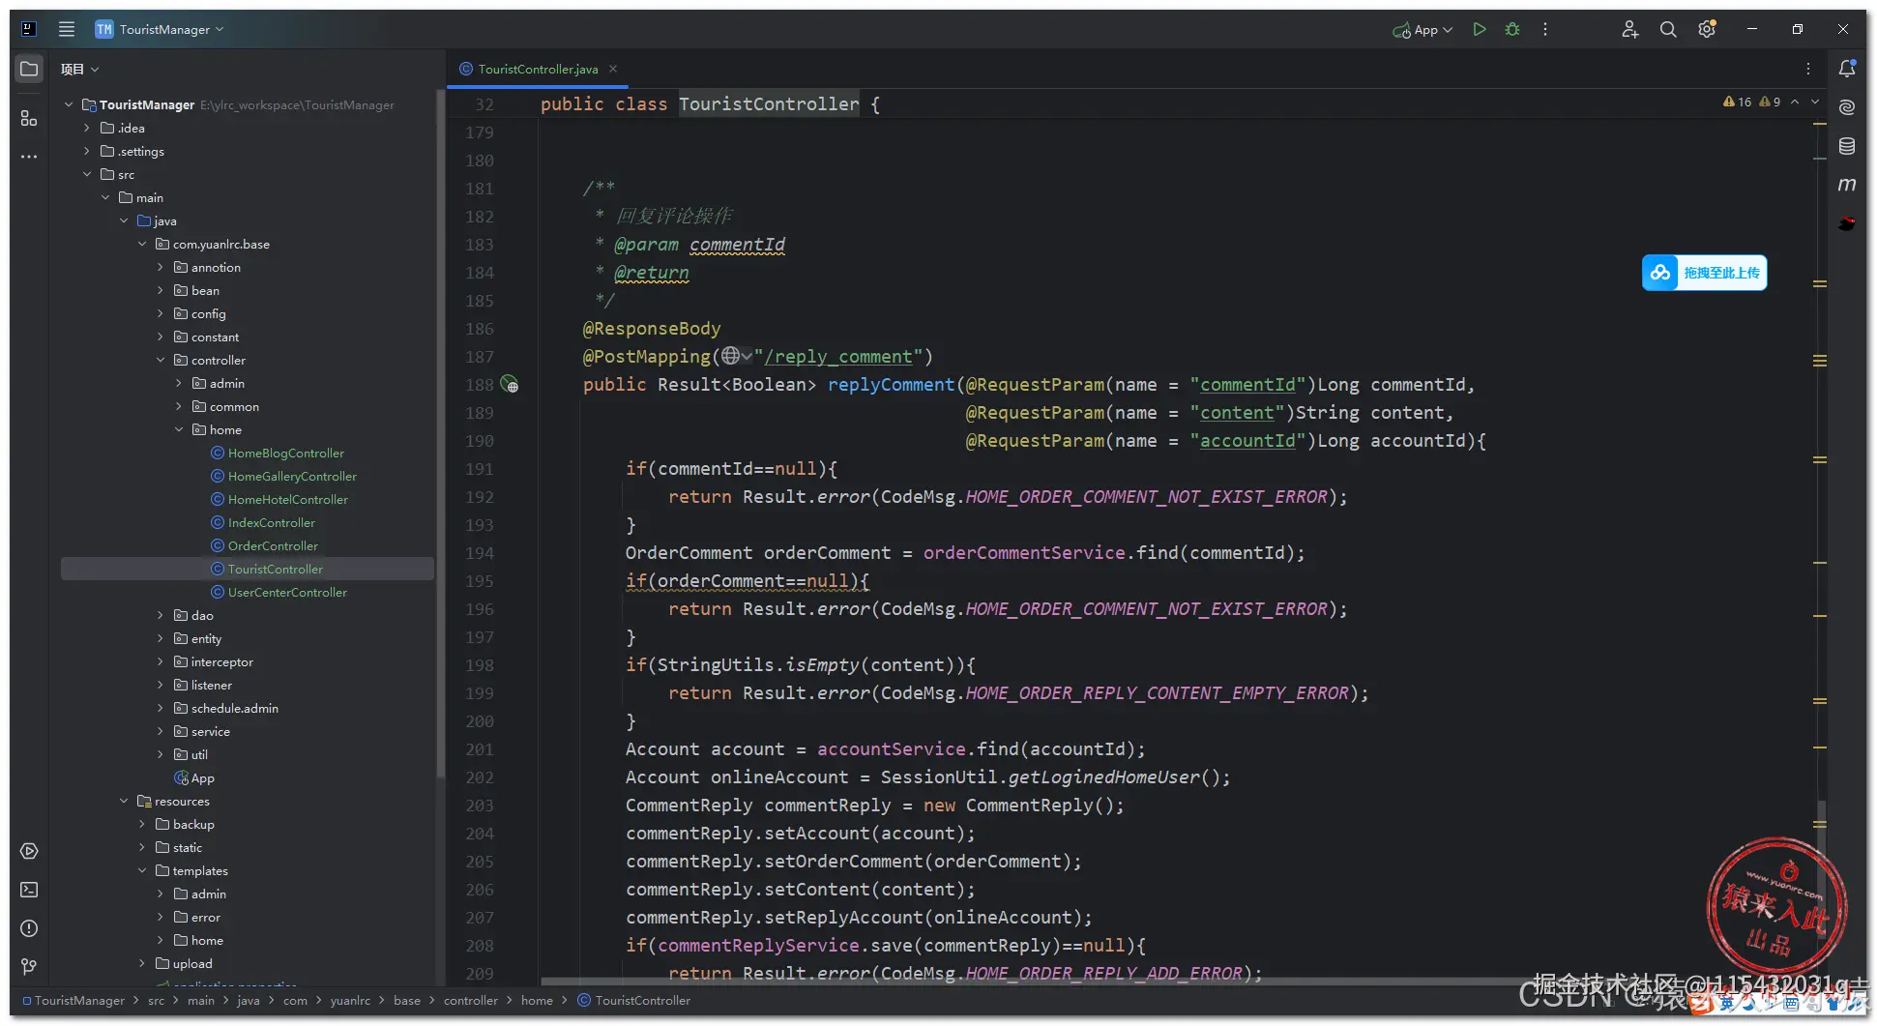Close the TouristController.java tab
The image size is (1877, 1026).
click(x=613, y=69)
